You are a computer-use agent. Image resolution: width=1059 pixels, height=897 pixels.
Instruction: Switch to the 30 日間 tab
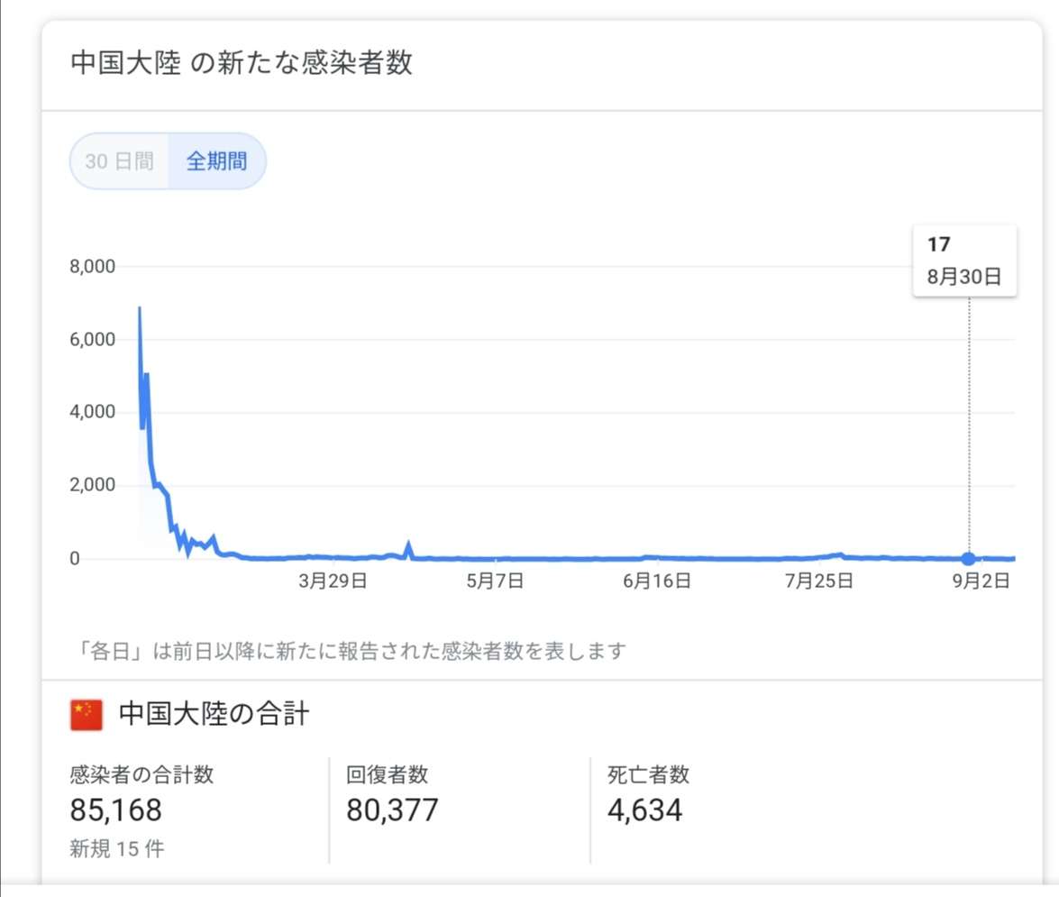pyautogui.click(x=120, y=160)
